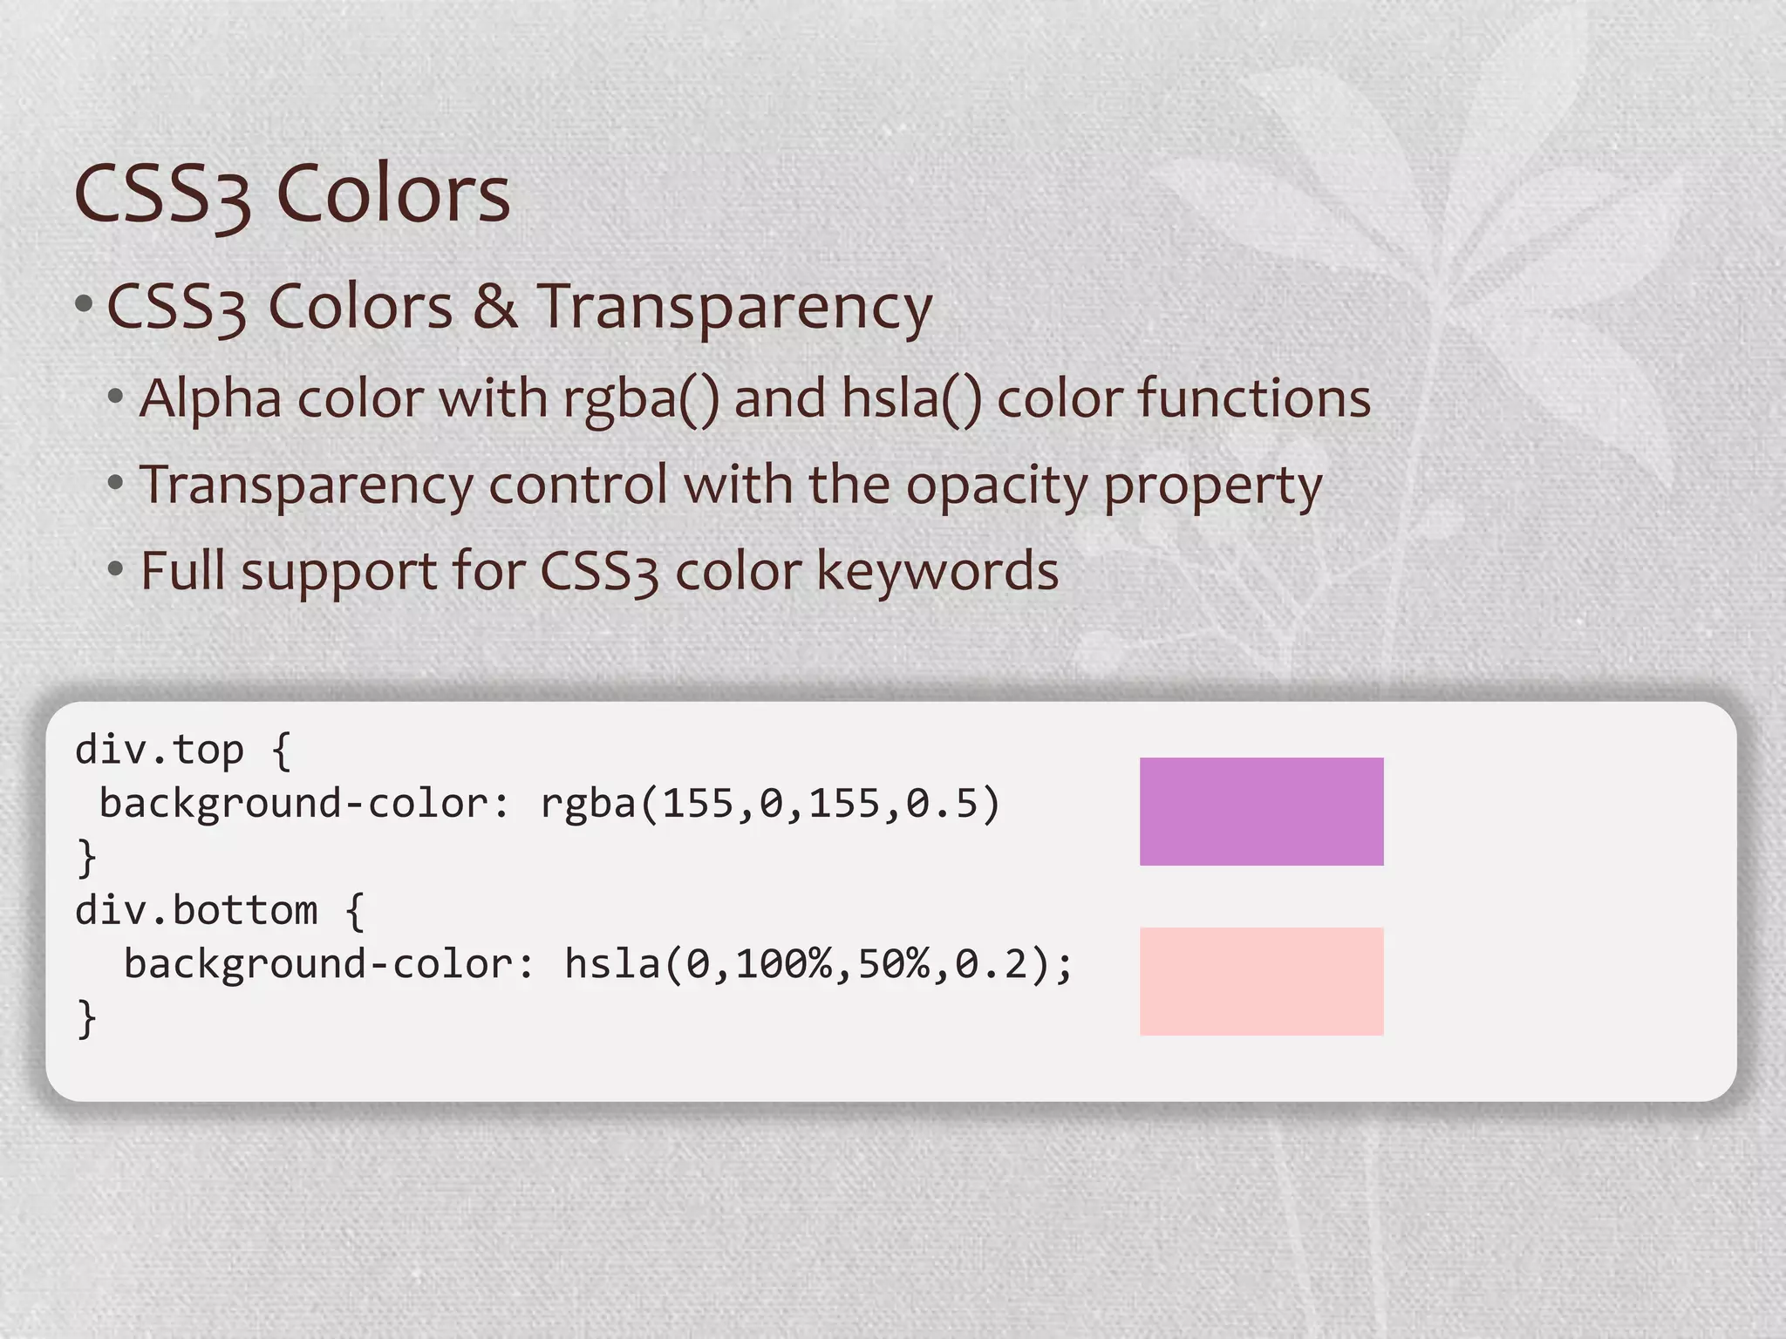Click the closing brace after div.bottom rule
The width and height of the screenshot is (1786, 1339).
pos(86,1019)
